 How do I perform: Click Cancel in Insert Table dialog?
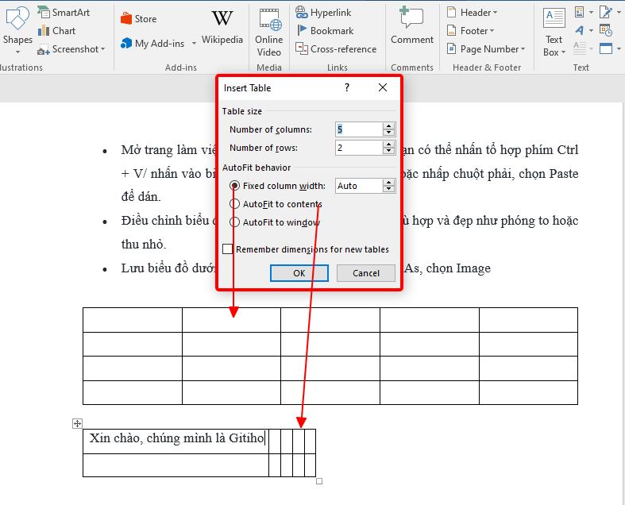(366, 273)
